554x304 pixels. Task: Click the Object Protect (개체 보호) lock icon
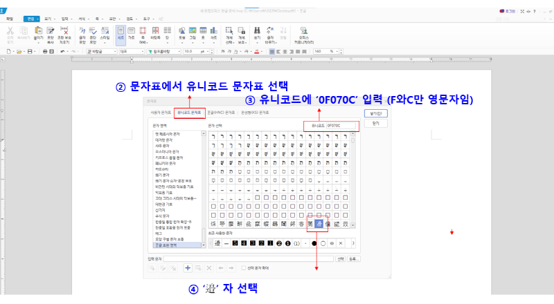[242, 30]
